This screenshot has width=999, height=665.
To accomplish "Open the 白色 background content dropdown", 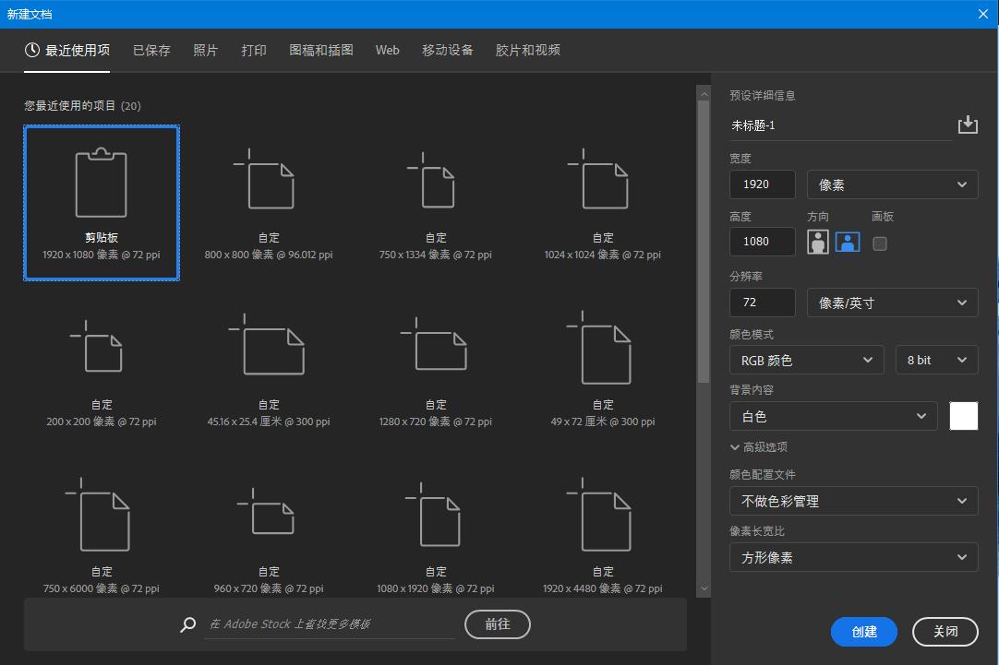I will tap(833, 415).
